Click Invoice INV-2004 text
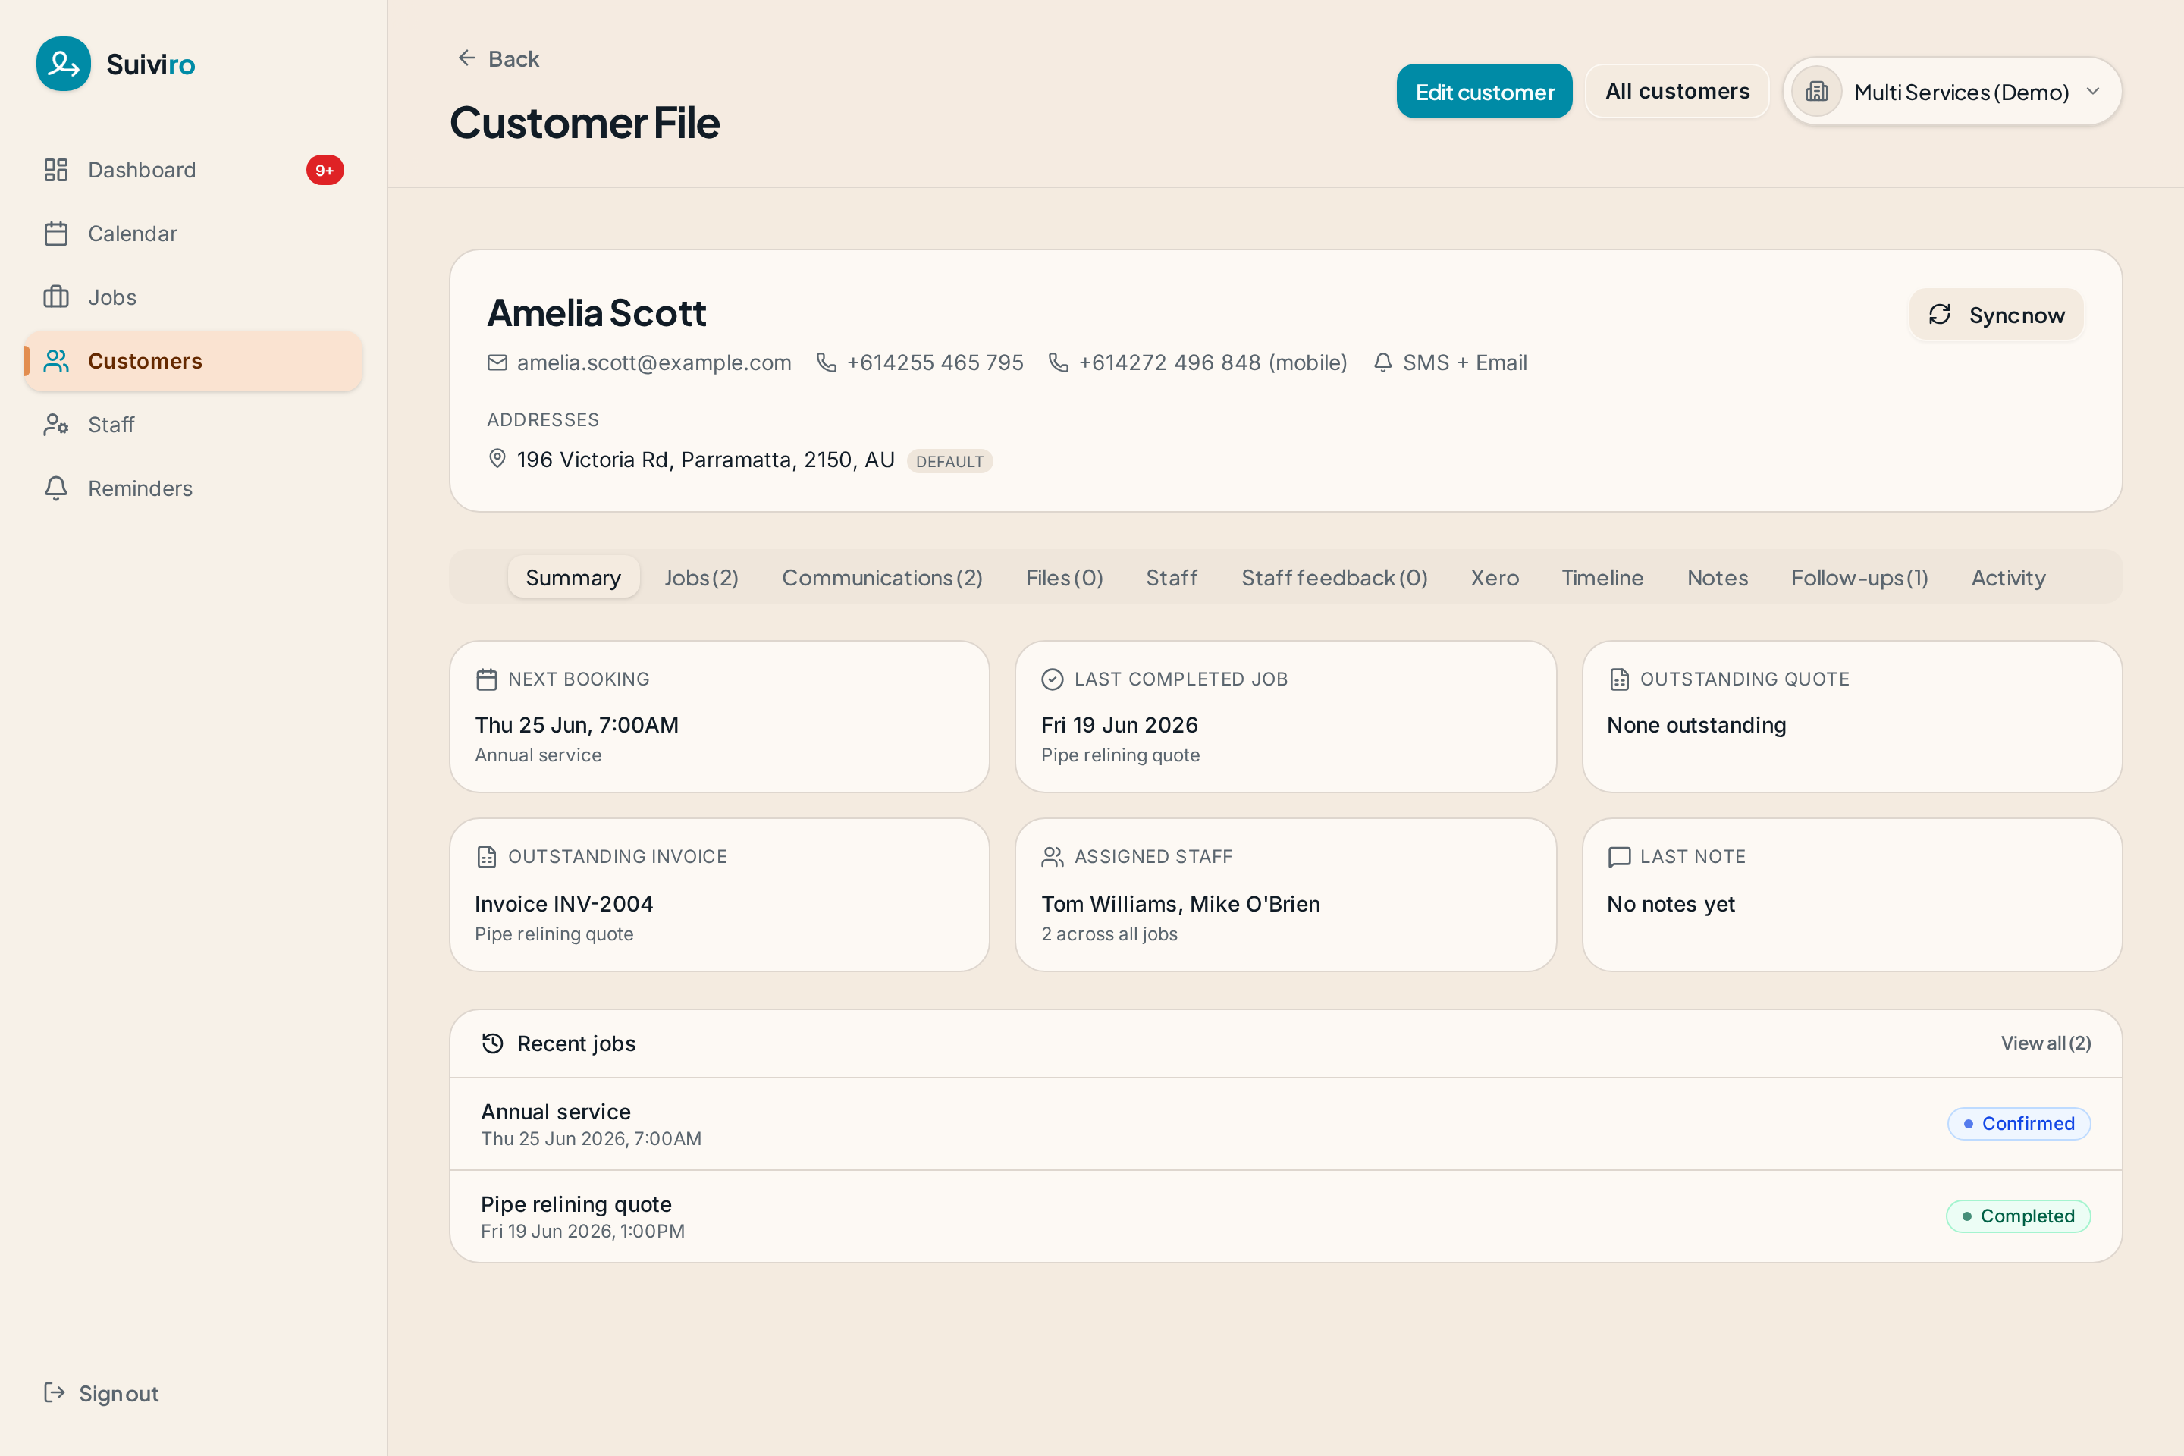This screenshot has height=1456, width=2184. coord(563,903)
